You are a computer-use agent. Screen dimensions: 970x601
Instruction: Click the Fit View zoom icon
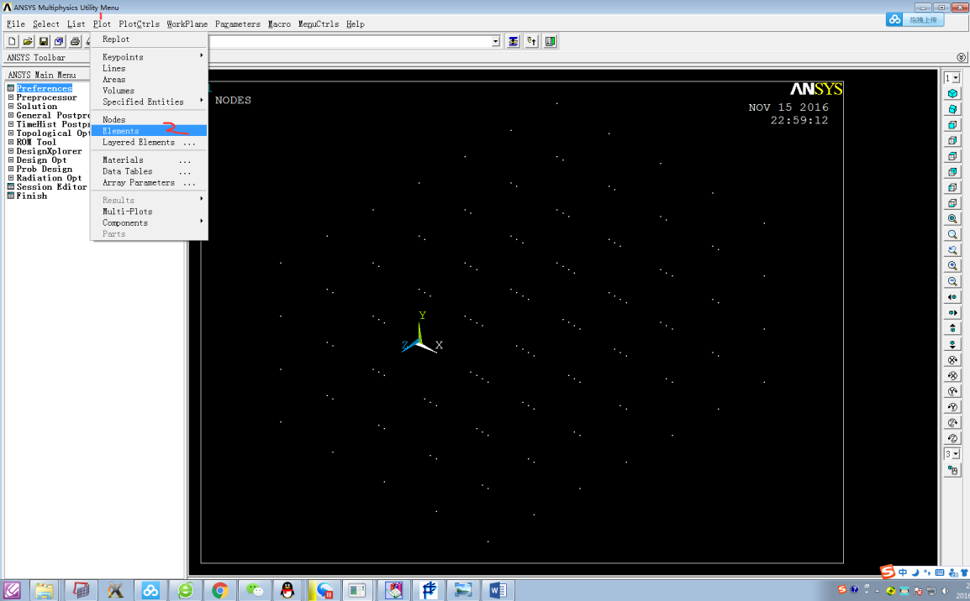[x=952, y=218]
